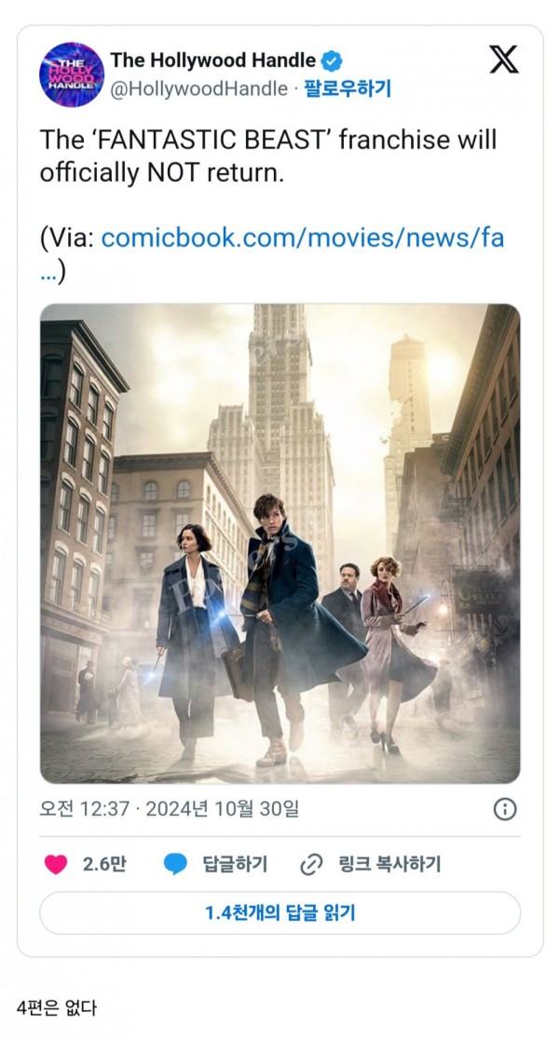The height and width of the screenshot is (1040, 559).
Task: Click the 4편은 없다 caption text
Action: coord(57,1009)
